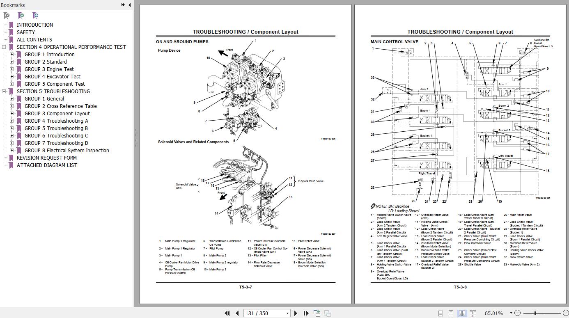Click the delete bookmark icon
Viewport: 569px width, 318px height.
[7, 16]
